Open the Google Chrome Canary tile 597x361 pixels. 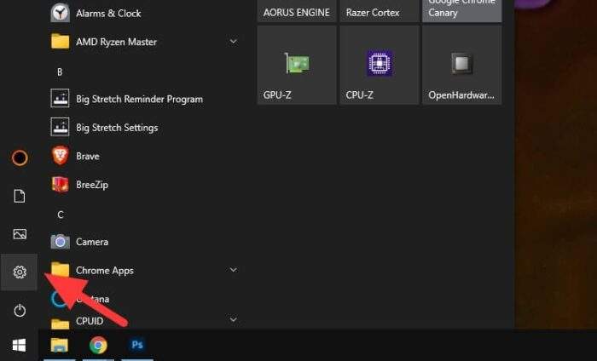click(x=462, y=11)
